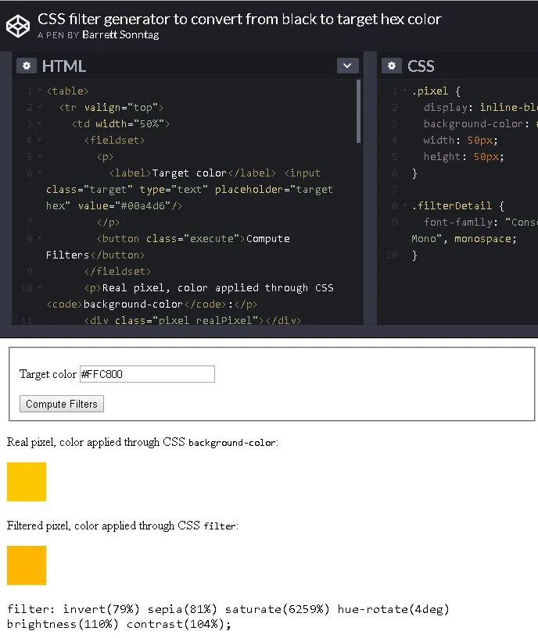Click the real pixel yellow swatch

tap(27, 482)
